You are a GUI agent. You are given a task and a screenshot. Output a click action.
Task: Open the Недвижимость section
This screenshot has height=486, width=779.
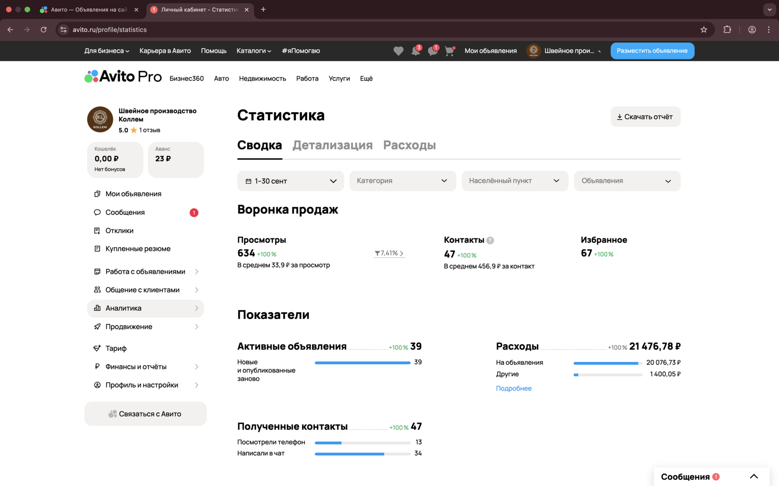pos(262,79)
